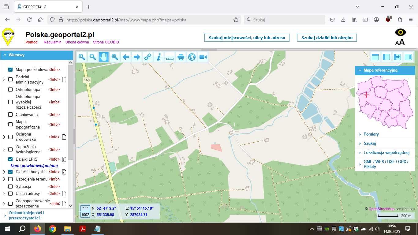Toggle the right panel layout icon
418x235 pixels.
pyautogui.click(x=408, y=57)
